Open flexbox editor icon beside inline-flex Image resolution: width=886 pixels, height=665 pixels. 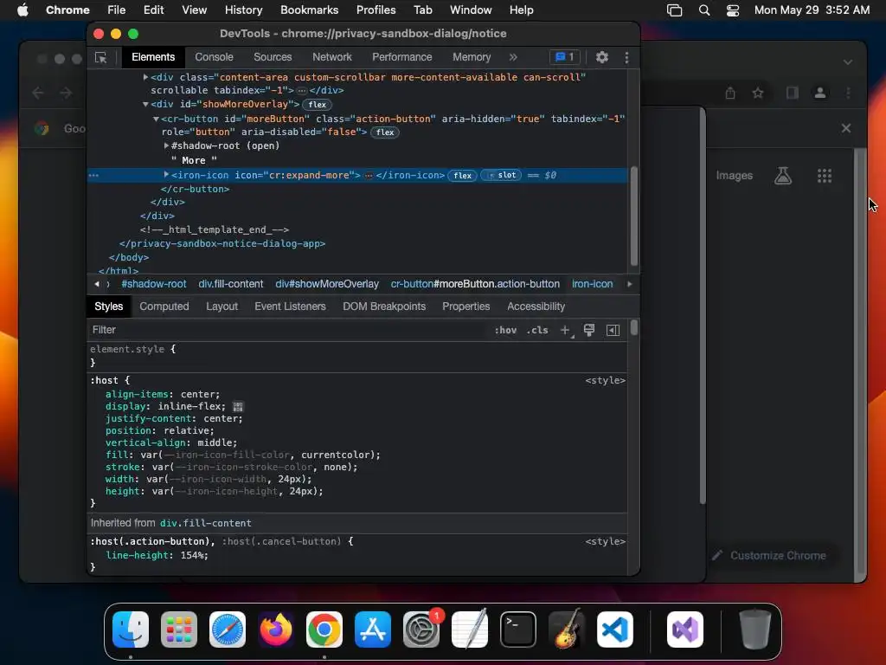pos(238,407)
